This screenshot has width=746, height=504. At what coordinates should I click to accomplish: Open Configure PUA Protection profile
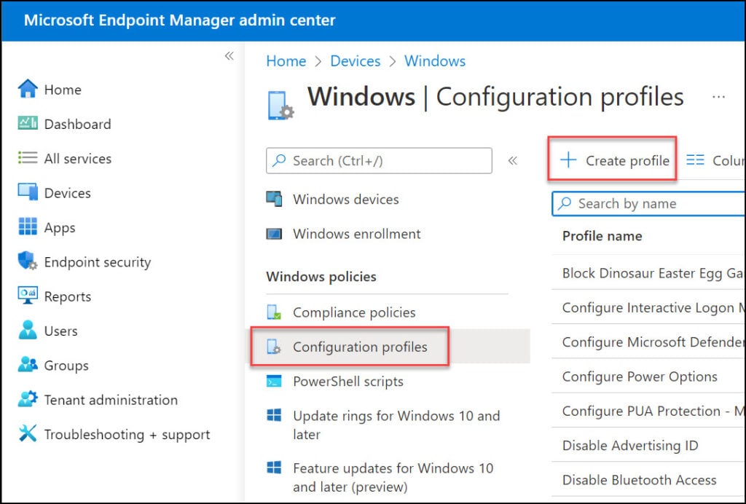(x=653, y=411)
